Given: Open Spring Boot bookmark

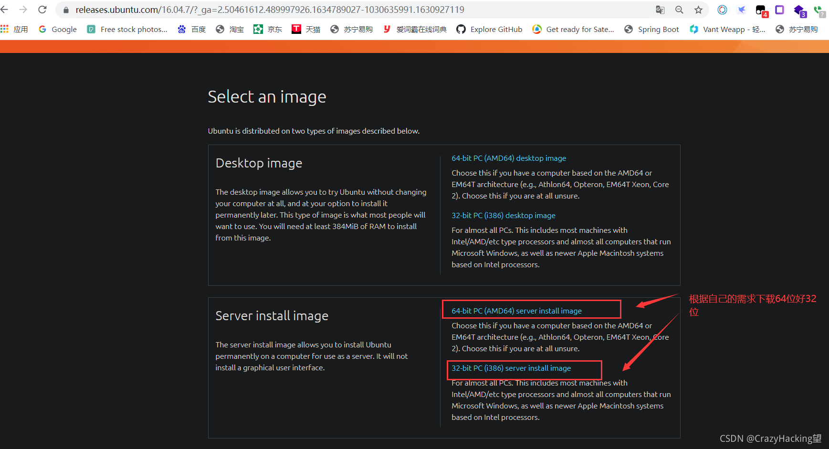Looking at the screenshot, I should 651,29.
